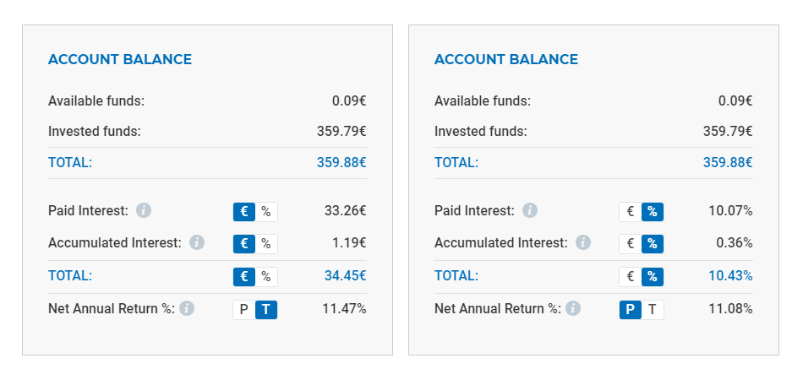Select € for Paid Interest in right panel
The width and height of the screenshot is (803, 380).
click(631, 212)
